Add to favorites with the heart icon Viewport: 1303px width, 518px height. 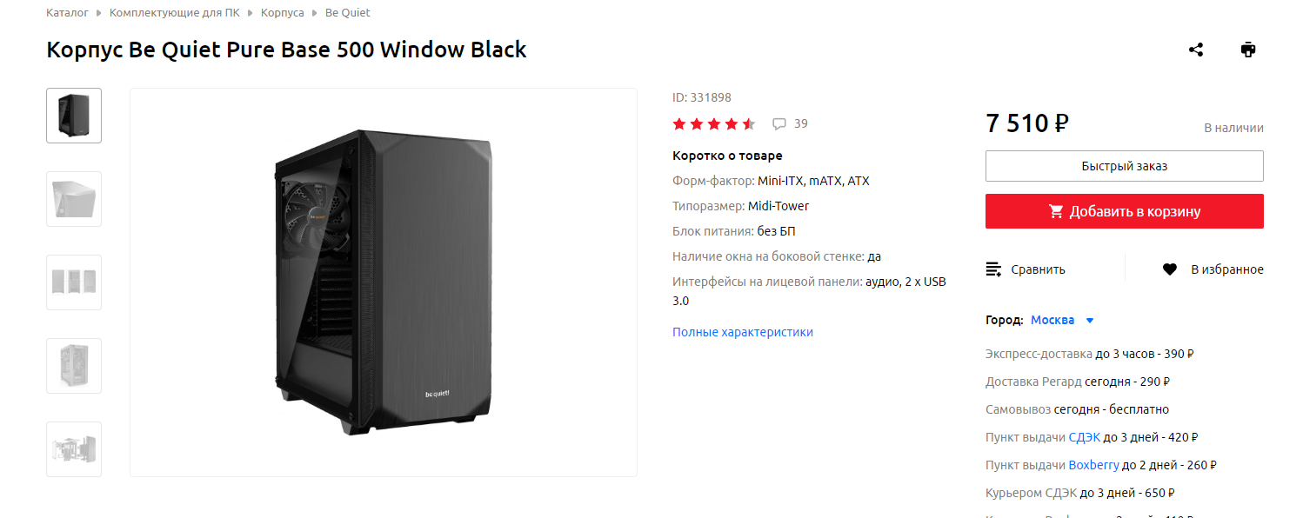pyautogui.click(x=1170, y=269)
